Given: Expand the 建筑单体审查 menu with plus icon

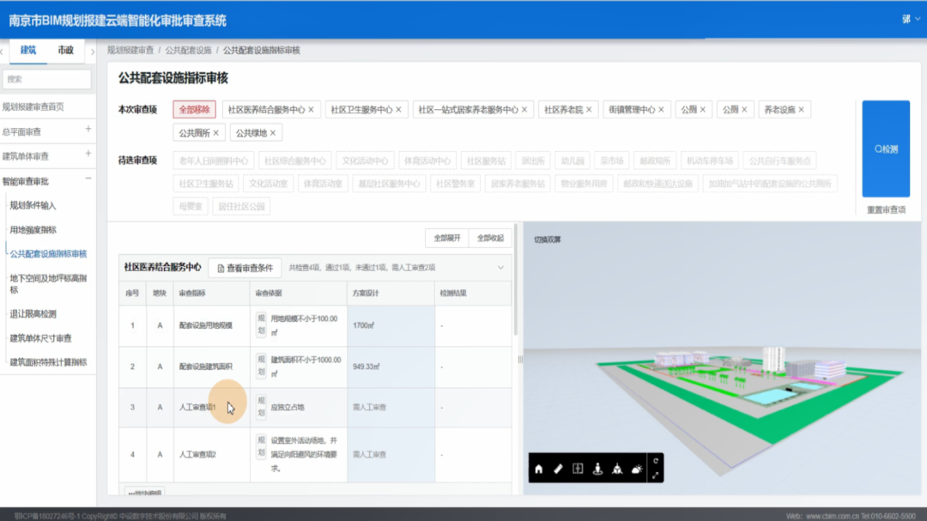Looking at the screenshot, I should click(x=88, y=154).
